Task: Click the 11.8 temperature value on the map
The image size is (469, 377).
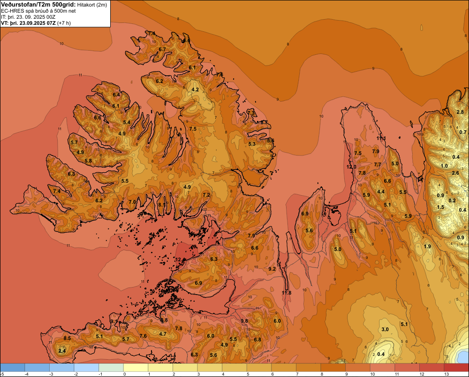Action: 286,293
